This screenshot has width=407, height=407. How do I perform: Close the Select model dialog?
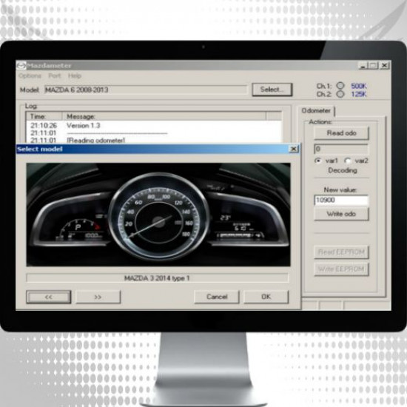coord(294,149)
